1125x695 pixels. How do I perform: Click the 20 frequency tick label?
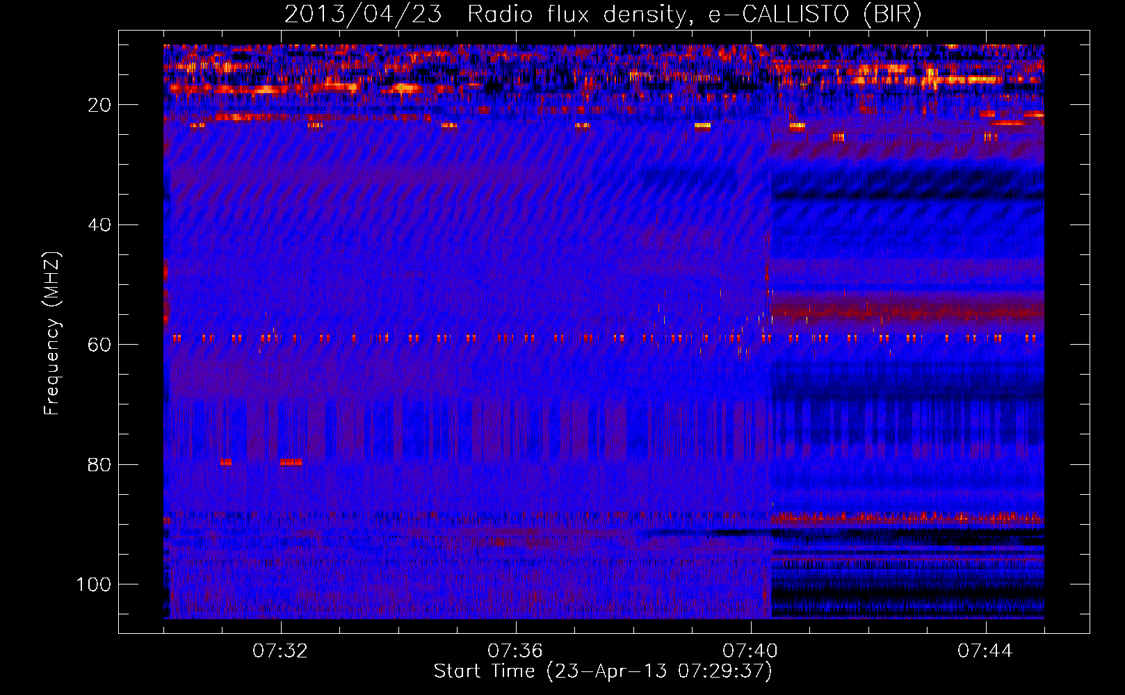tap(99, 105)
